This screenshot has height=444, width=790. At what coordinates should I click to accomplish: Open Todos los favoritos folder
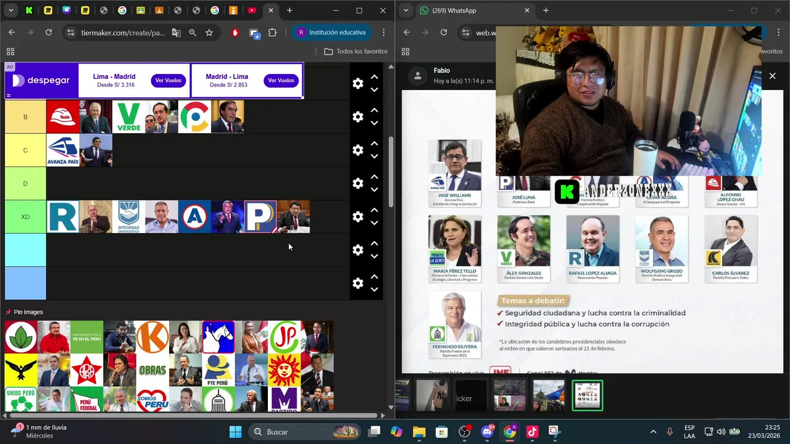coord(356,51)
